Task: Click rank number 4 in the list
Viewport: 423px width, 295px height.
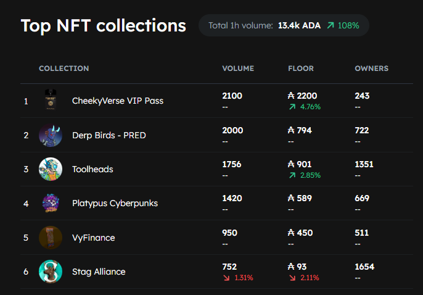Action: click(26, 204)
